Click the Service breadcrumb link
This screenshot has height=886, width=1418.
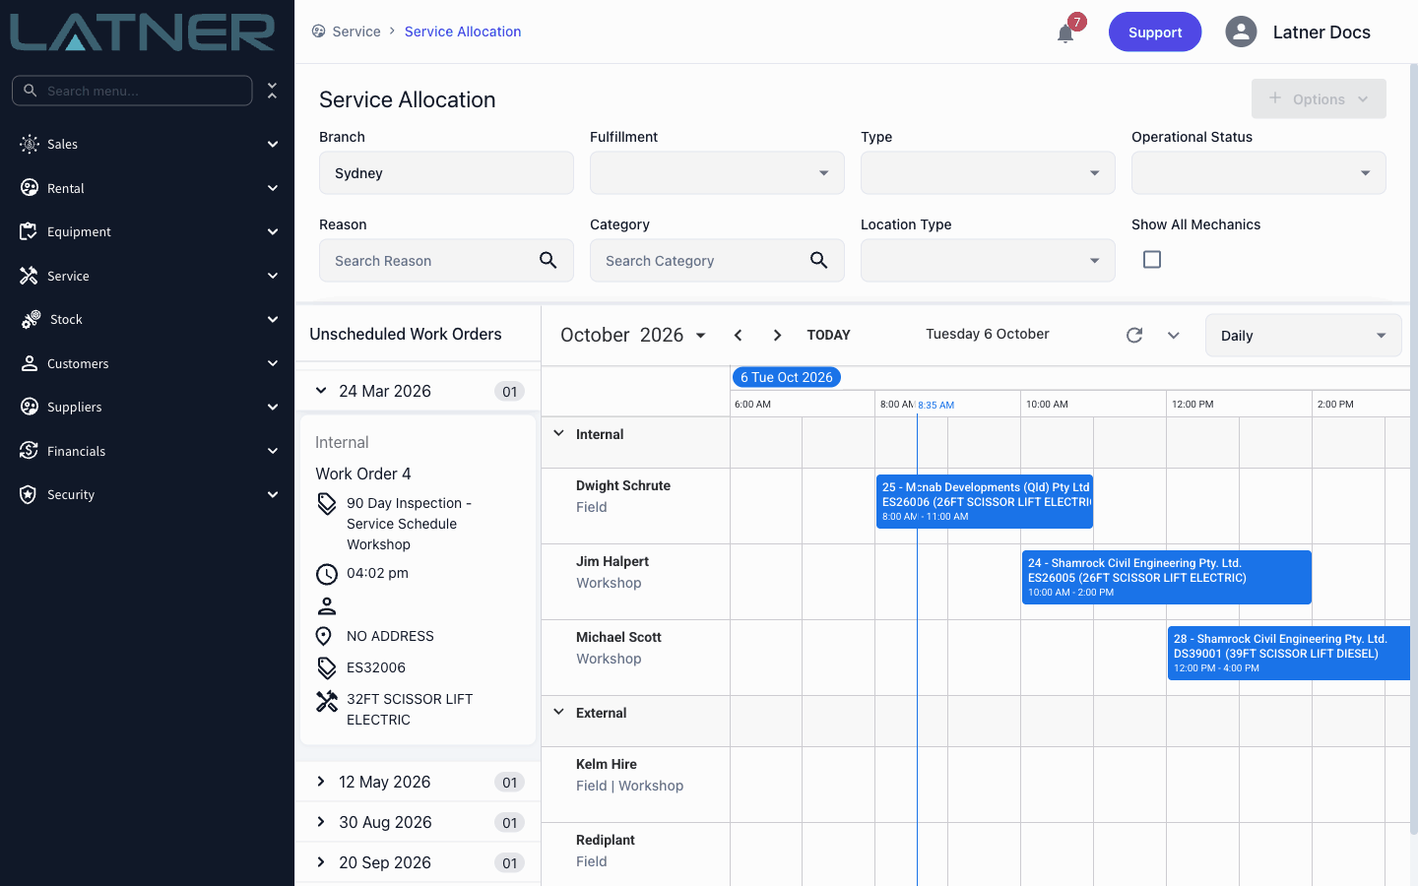pyautogui.click(x=356, y=32)
